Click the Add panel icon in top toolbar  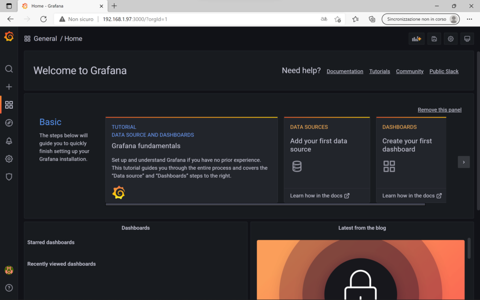[416, 38]
